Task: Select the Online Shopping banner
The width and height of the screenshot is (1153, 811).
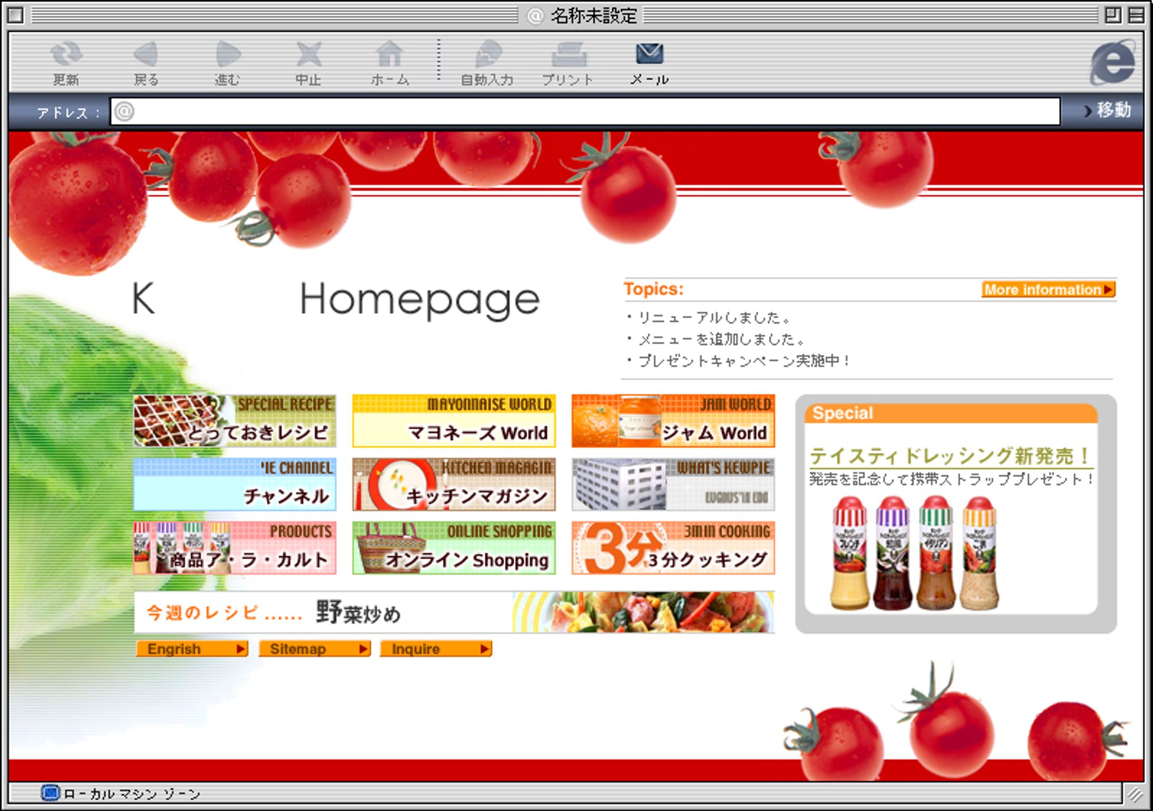Action: (x=453, y=548)
